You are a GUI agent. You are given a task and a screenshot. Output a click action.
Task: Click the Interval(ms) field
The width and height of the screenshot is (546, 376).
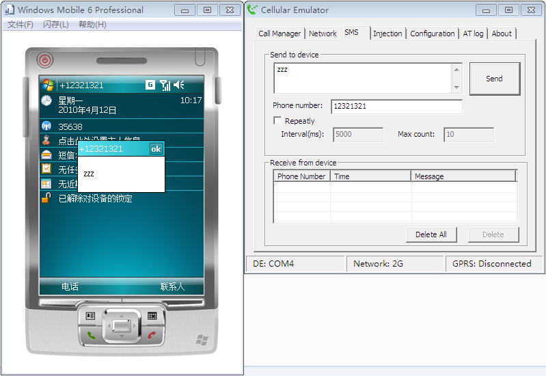(358, 135)
